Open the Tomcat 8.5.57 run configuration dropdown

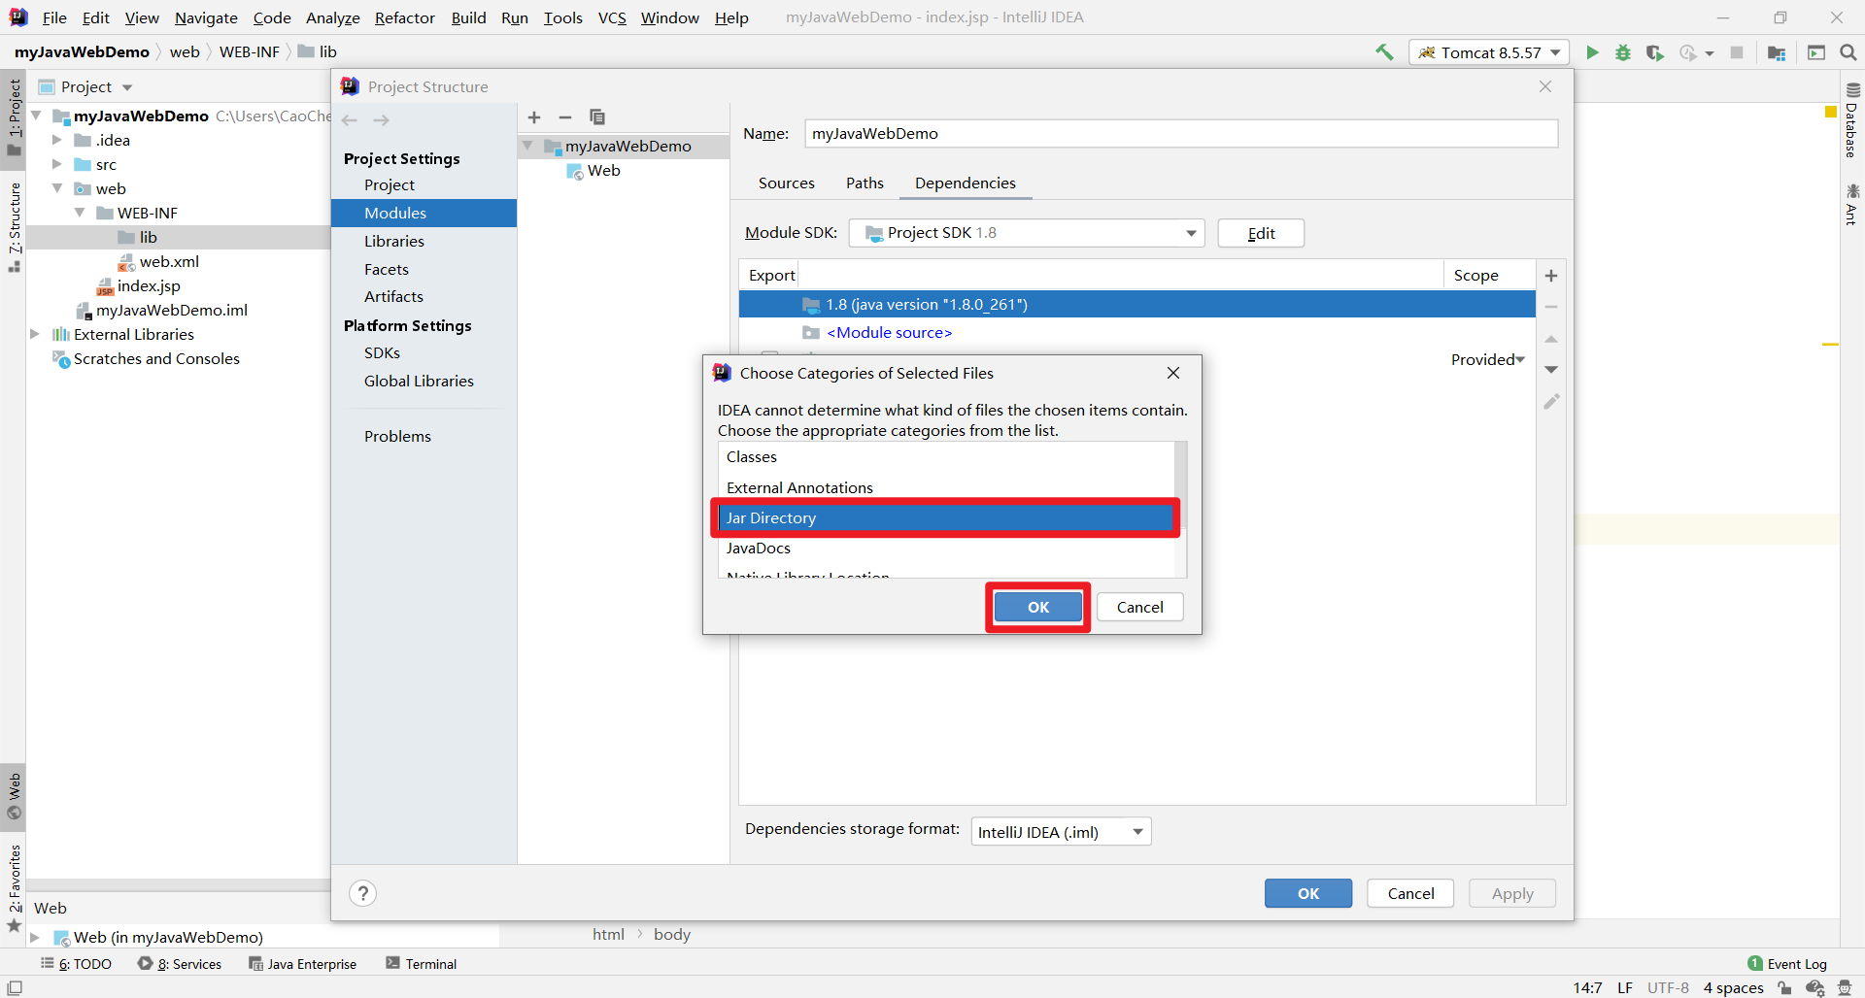pyautogui.click(x=1488, y=52)
